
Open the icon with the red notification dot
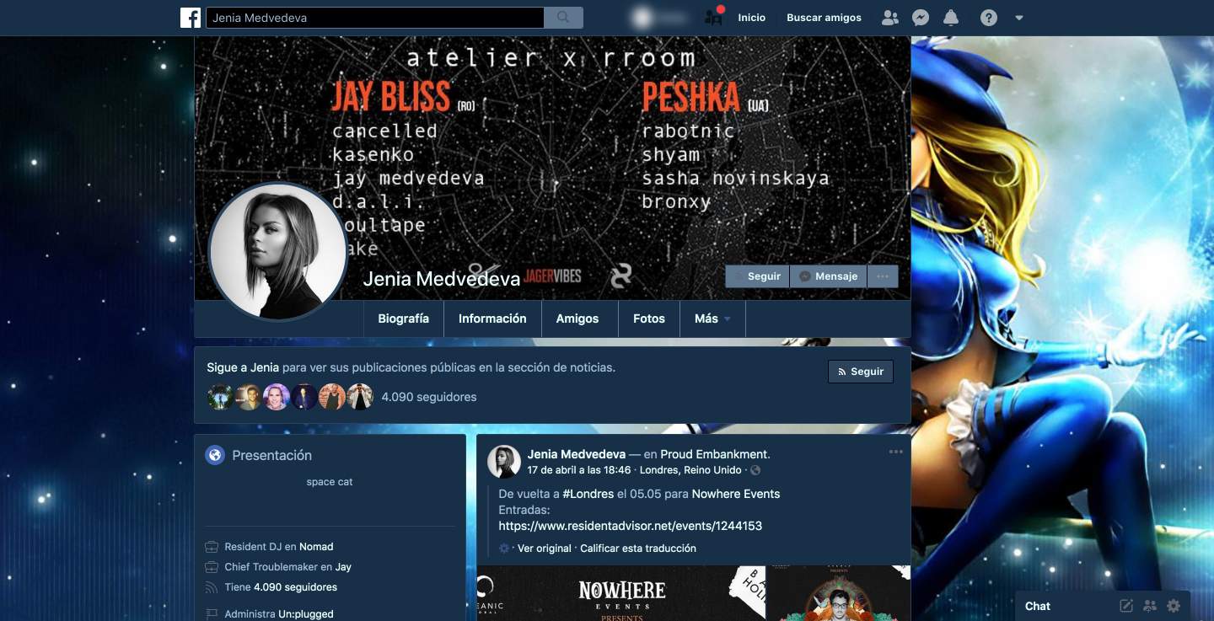tap(714, 17)
